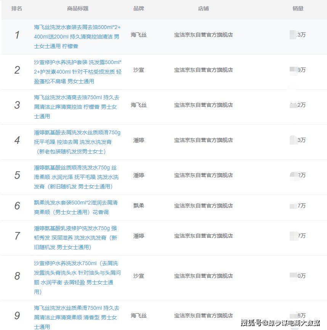The height and width of the screenshot is (330, 327).
Task: Click 宝洁京东自营官方旗舰店 in the top row
Action: (204, 34)
